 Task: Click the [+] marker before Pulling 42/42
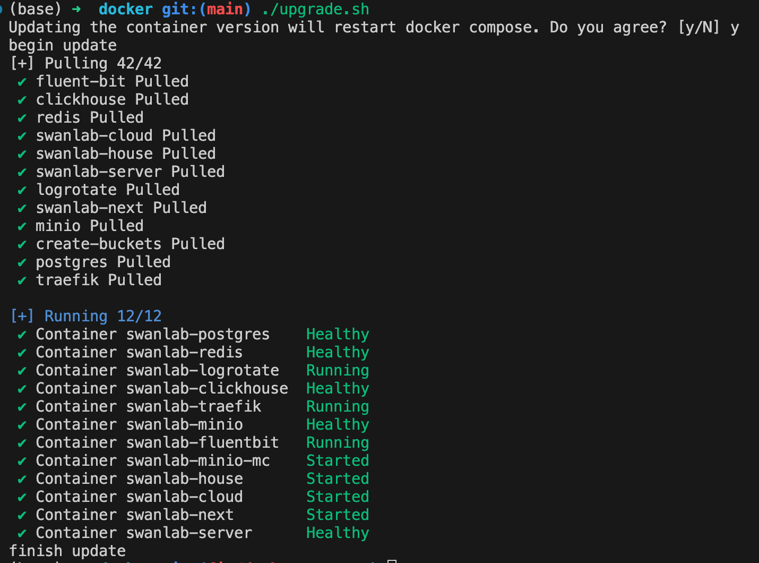point(22,64)
